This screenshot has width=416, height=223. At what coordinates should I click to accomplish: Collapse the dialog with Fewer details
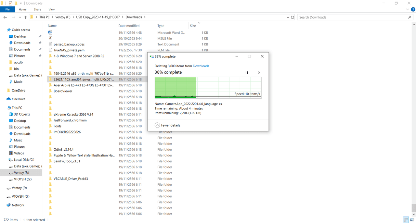pos(167,125)
